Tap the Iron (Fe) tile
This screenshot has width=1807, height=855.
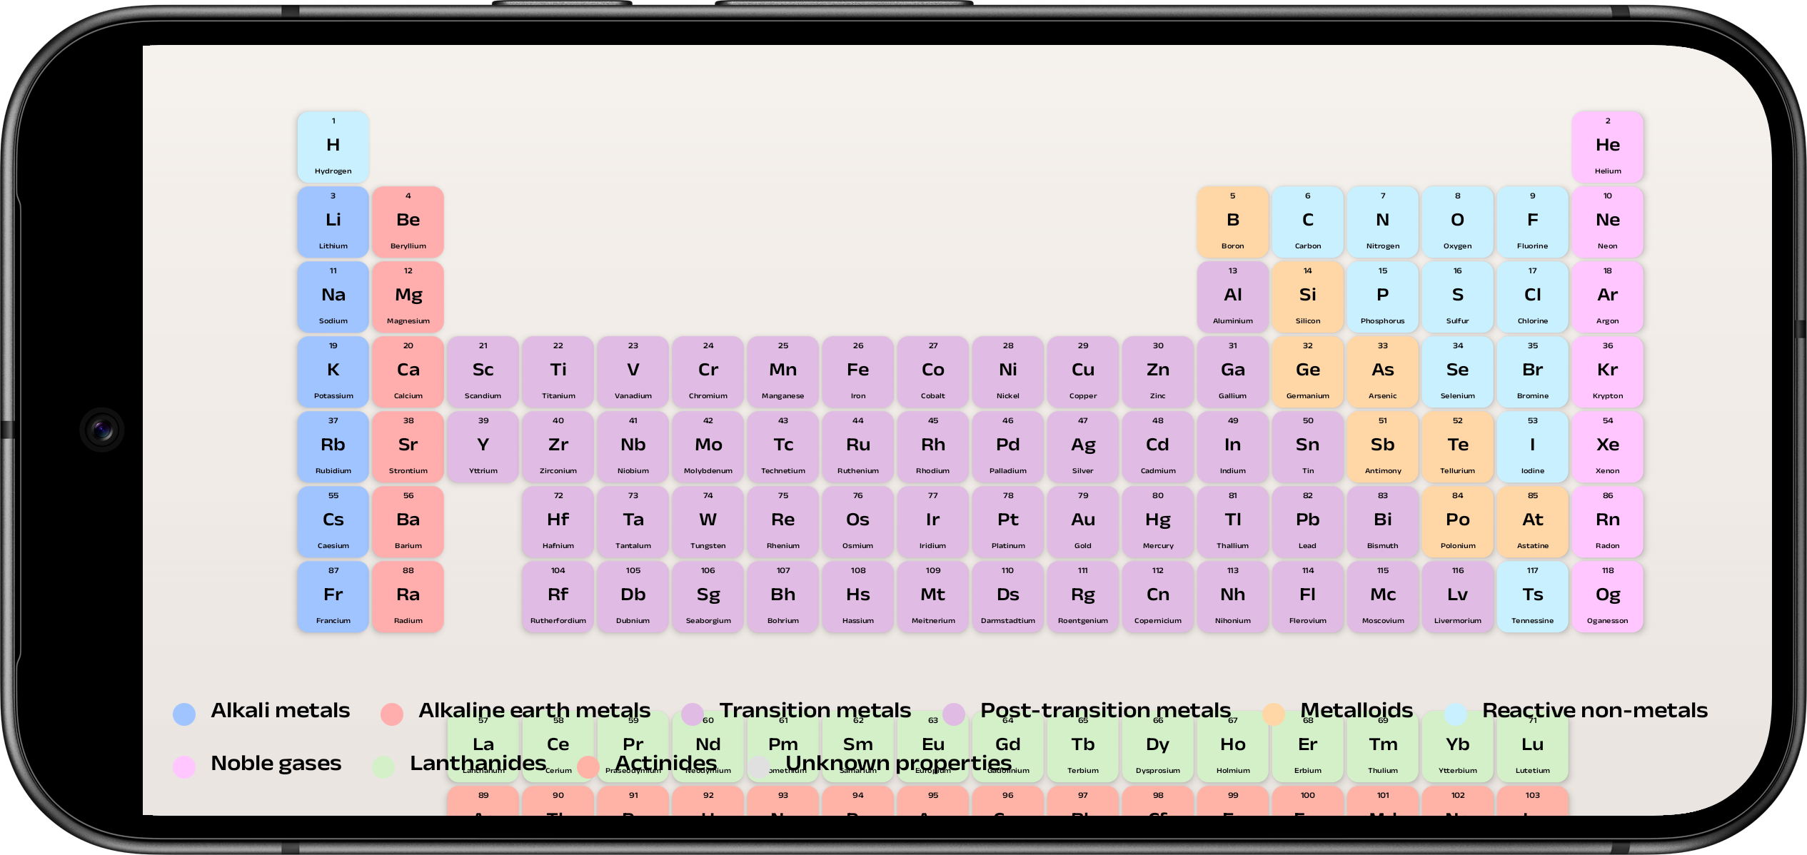point(857,372)
